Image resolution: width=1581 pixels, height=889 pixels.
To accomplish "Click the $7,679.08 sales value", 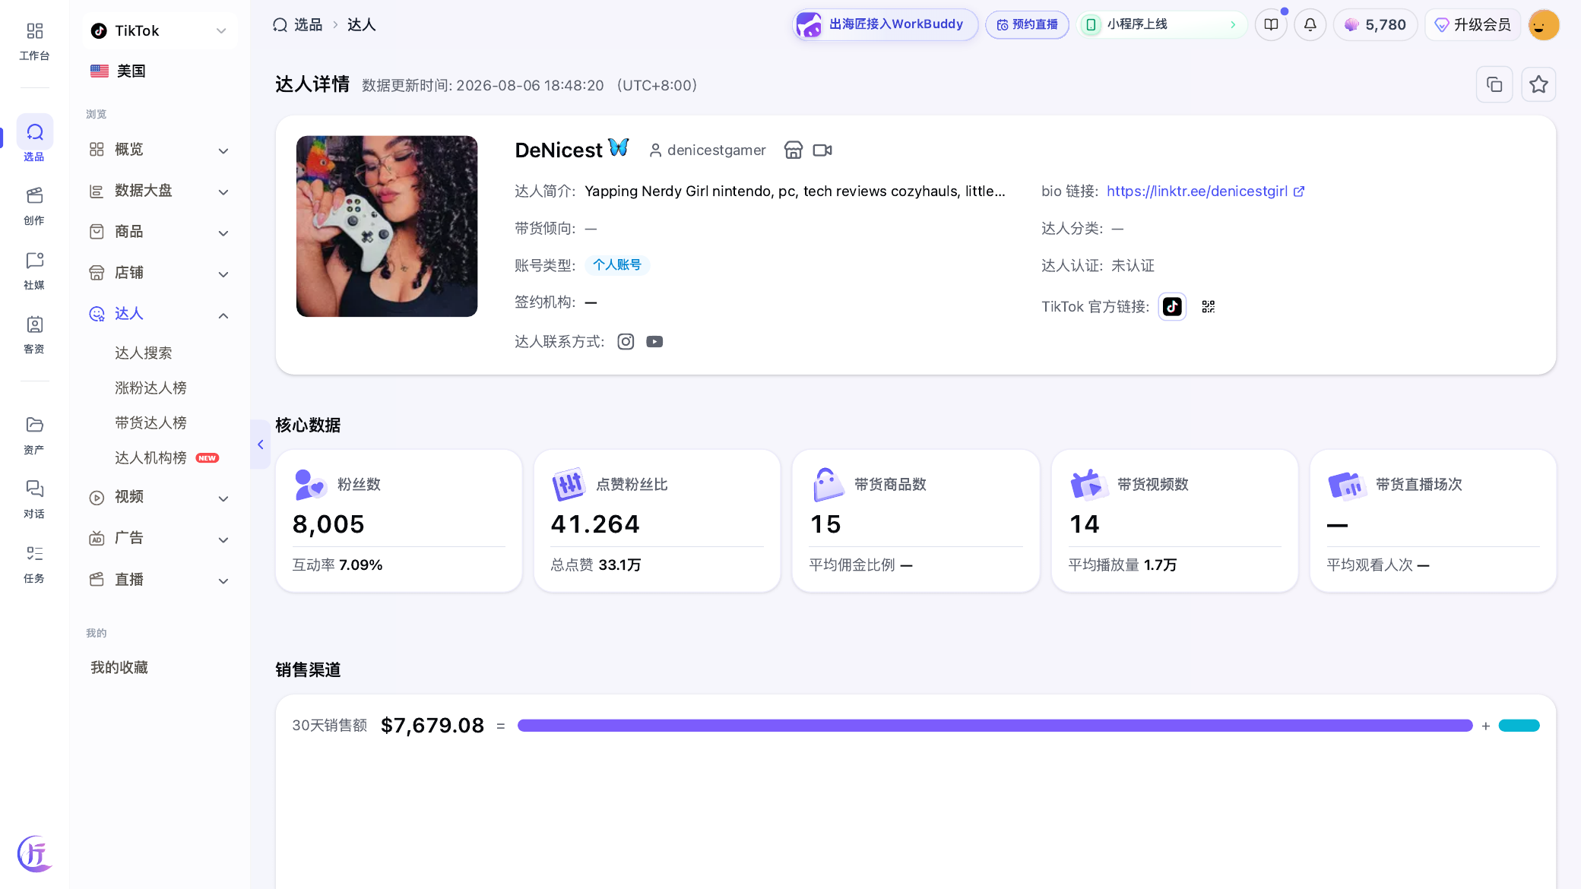I will 432,726.
